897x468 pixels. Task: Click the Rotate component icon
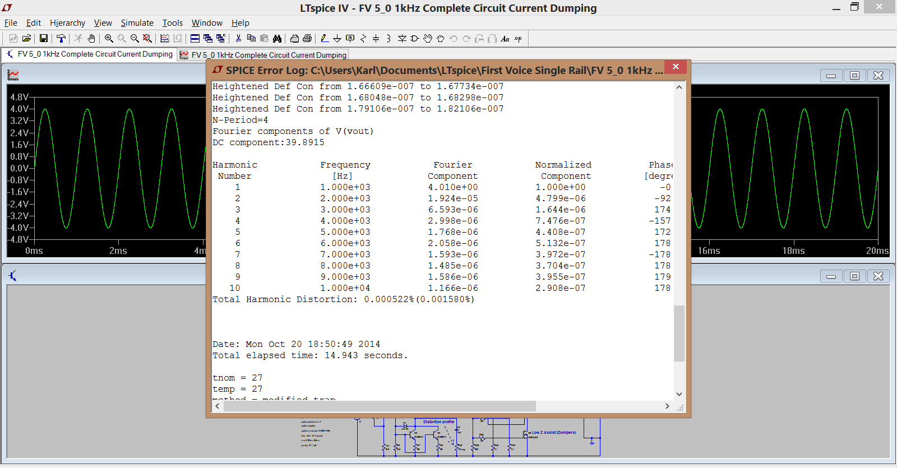click(x=479, y=39)
